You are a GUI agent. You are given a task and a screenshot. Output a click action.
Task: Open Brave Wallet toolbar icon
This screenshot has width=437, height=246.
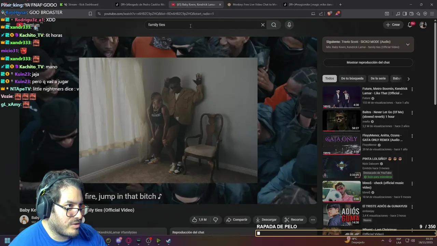411,14
